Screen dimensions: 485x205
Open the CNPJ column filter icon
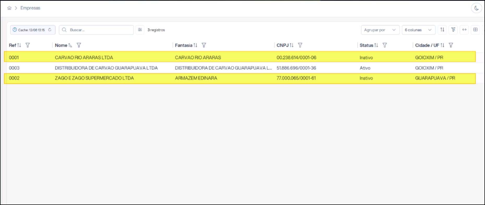300,45
